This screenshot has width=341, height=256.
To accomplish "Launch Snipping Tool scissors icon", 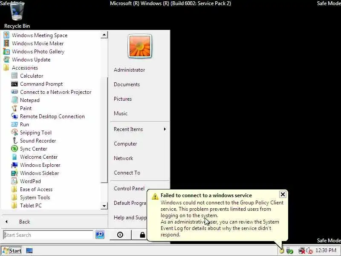I will pyautogui.click(x=14, y=132).
